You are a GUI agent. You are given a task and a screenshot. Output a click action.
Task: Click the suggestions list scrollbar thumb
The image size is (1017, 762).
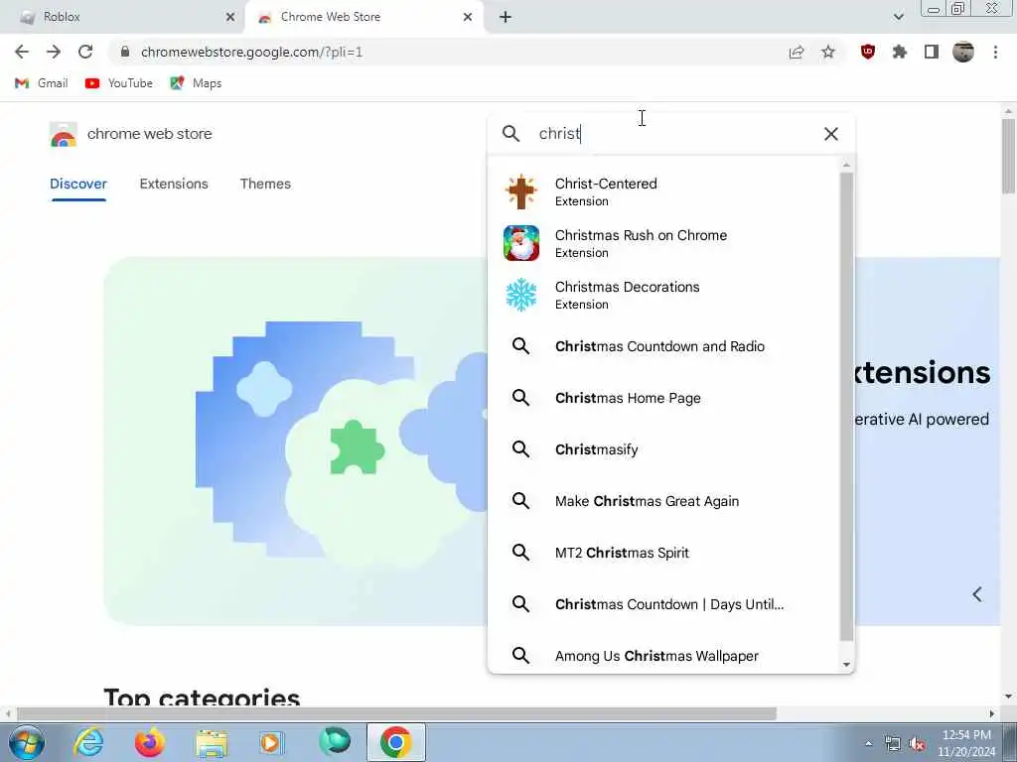[x=846, y=407]
